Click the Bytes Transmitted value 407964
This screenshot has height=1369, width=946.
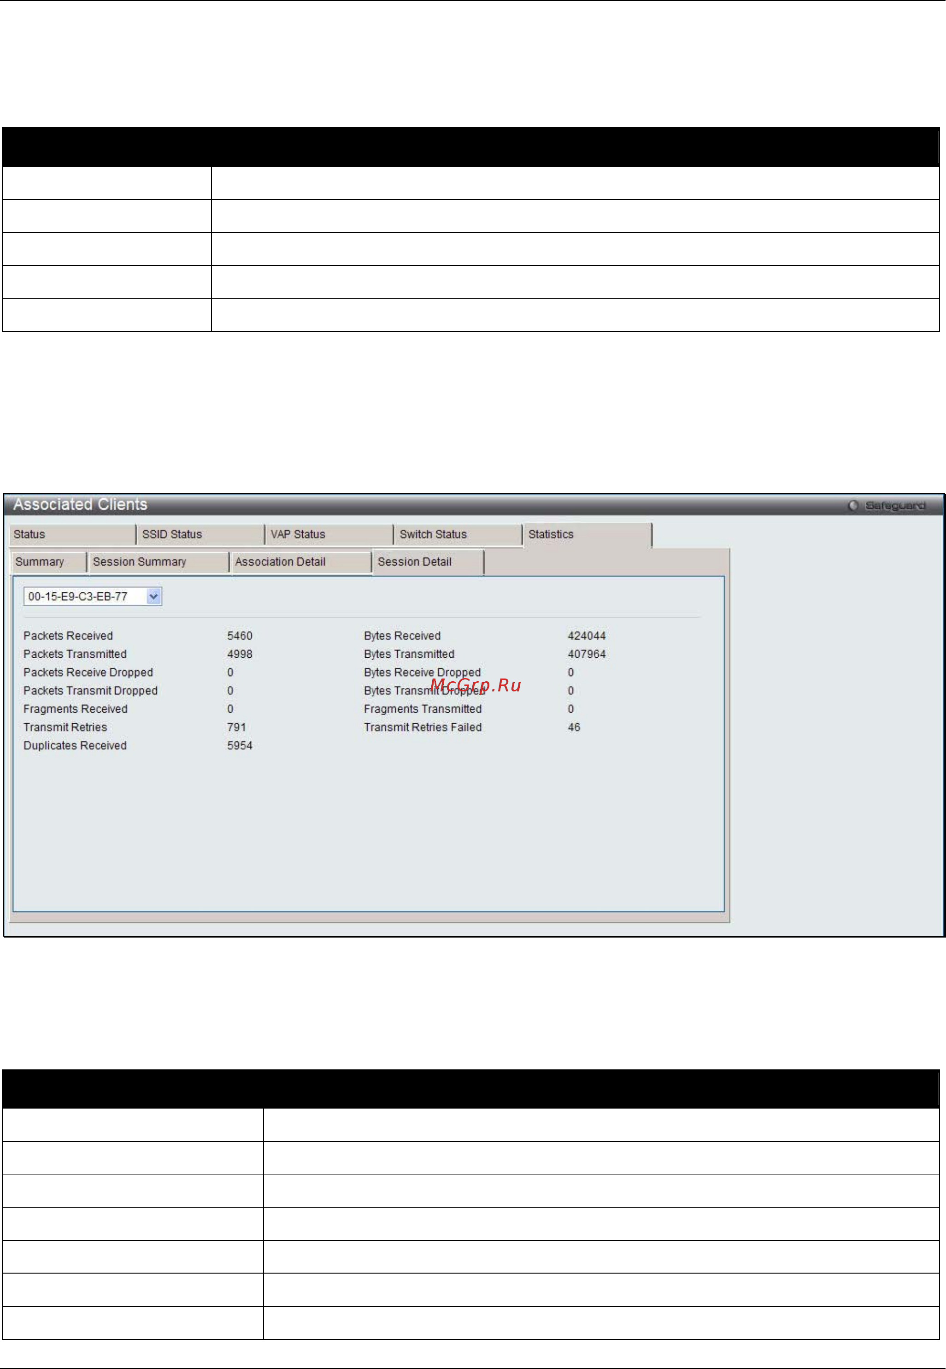[x=586, y=654]
